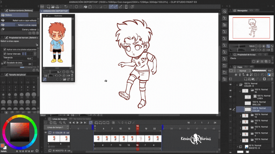Hide the LINEA layer
Viewport: 275px width, 154px height.
230,97
